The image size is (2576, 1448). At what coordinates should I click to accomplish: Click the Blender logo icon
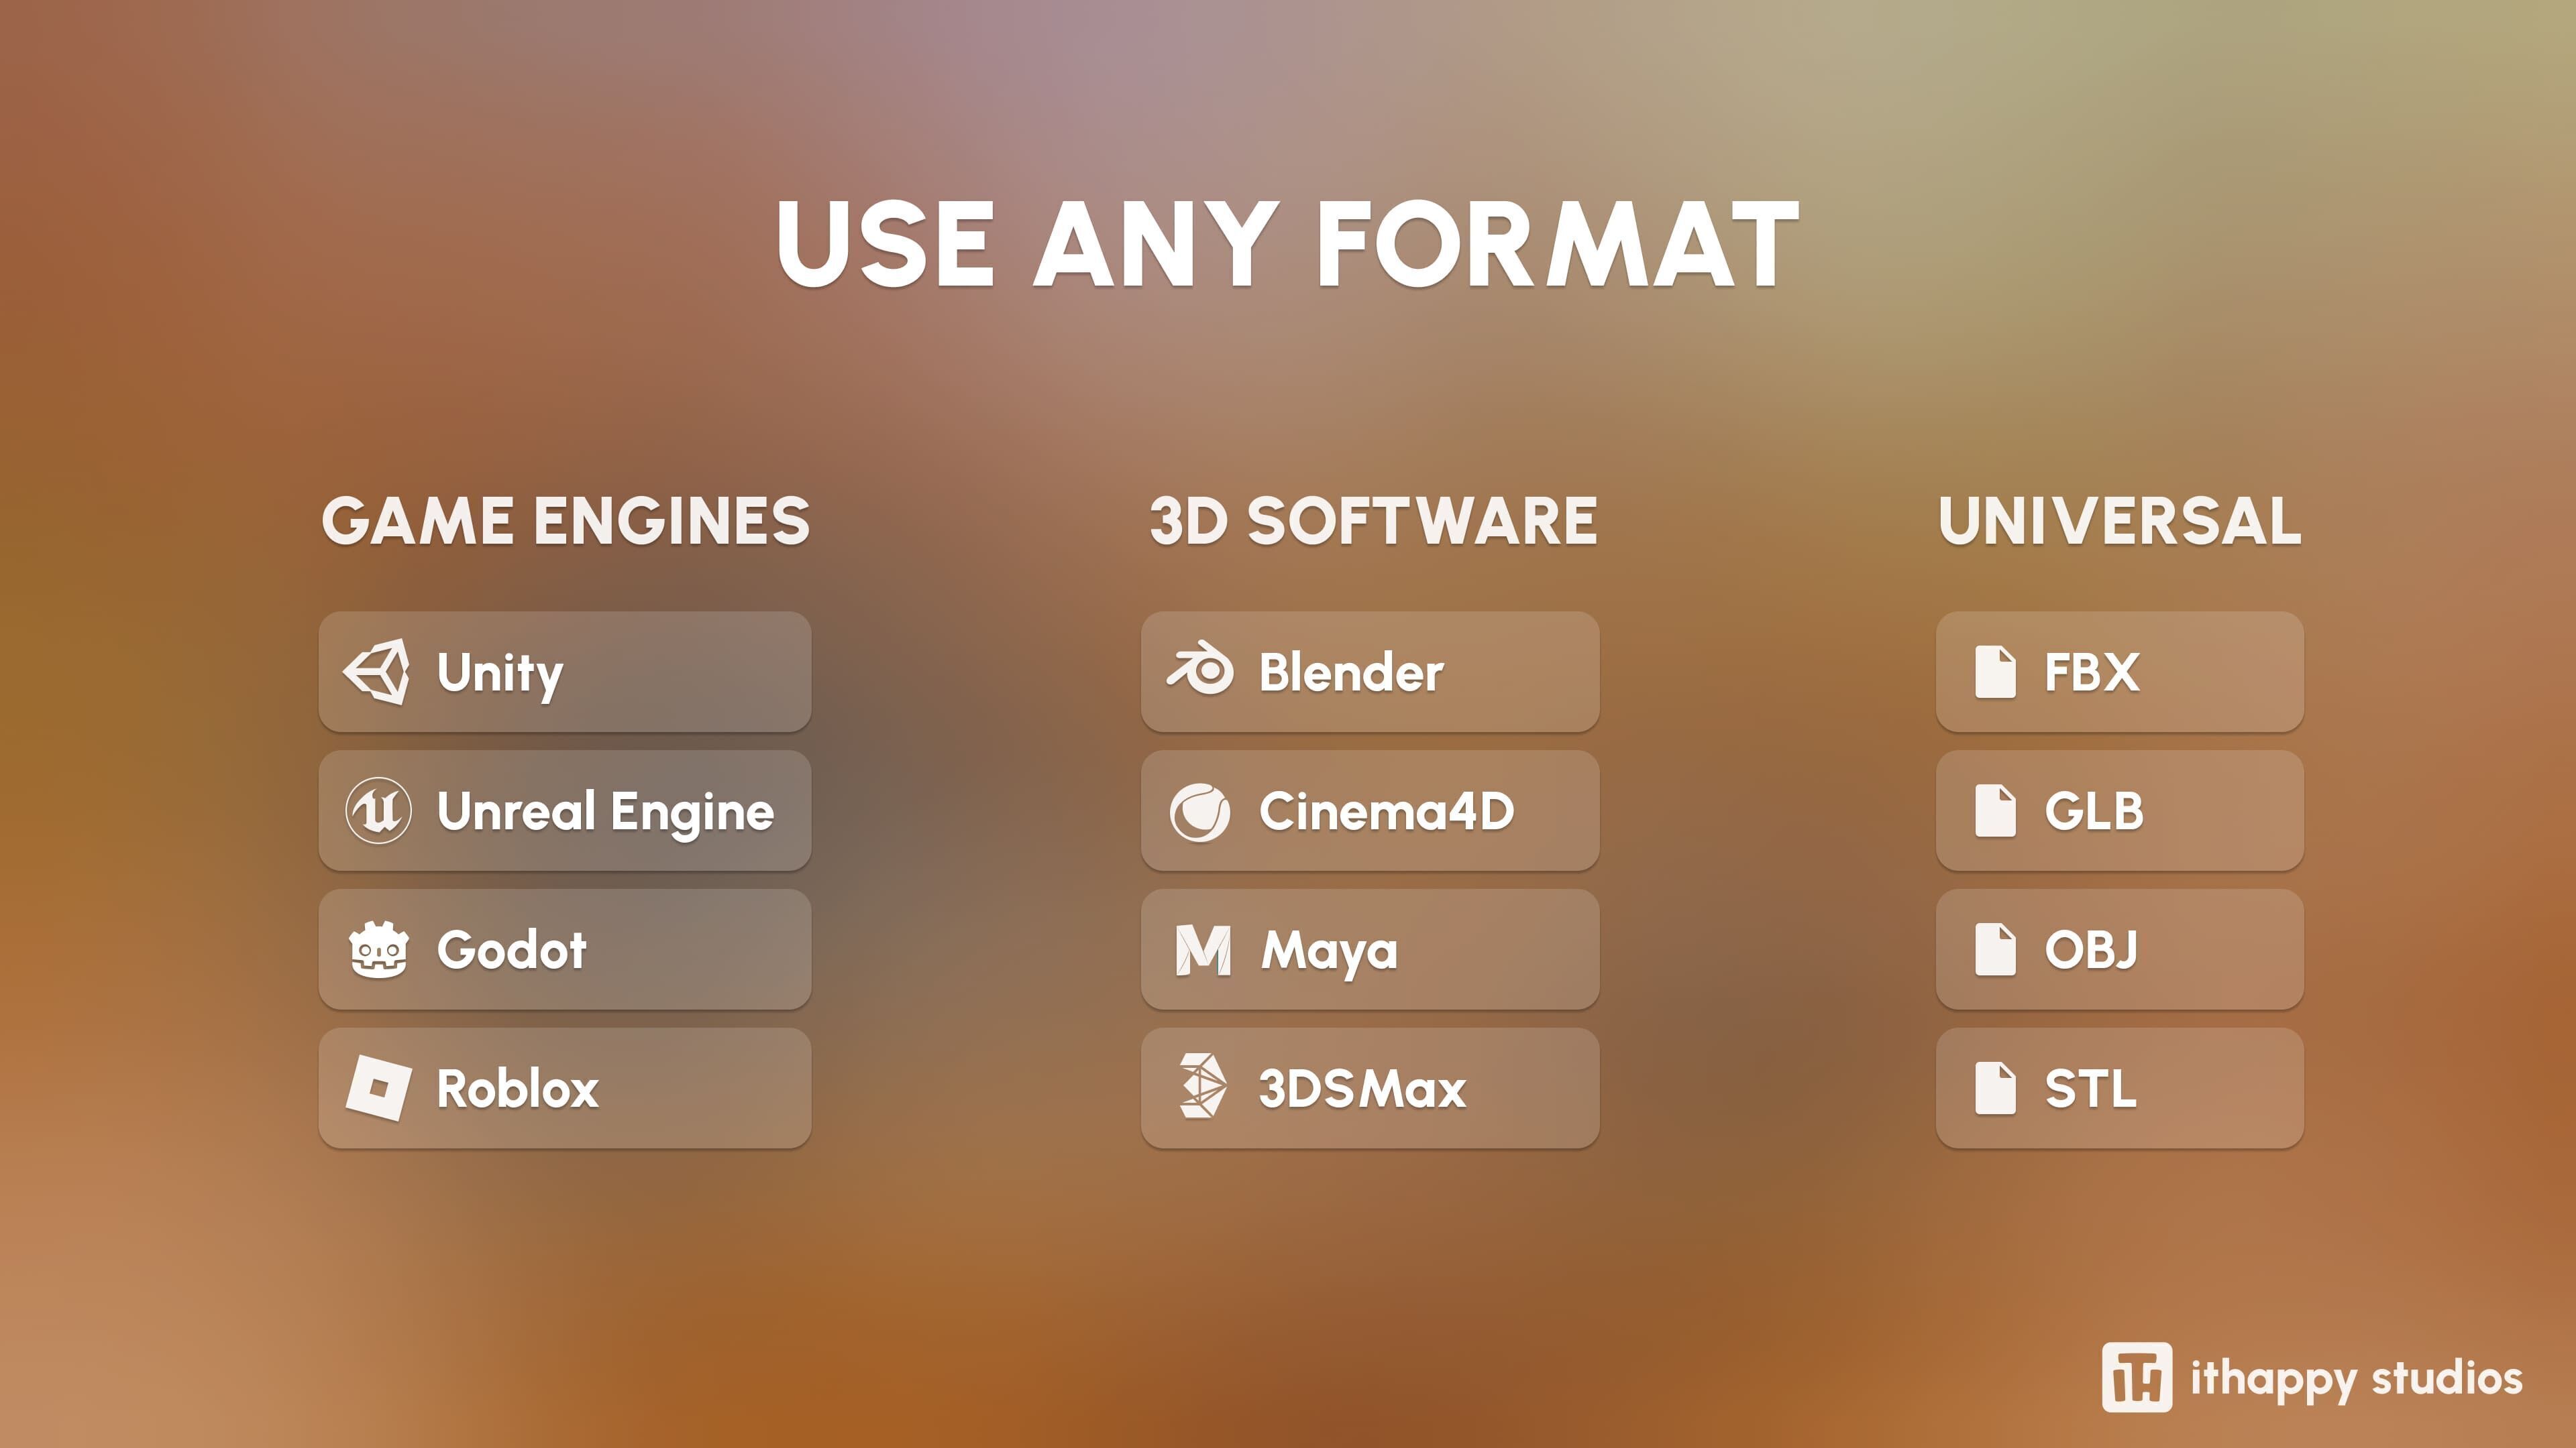click(1200, 670)
